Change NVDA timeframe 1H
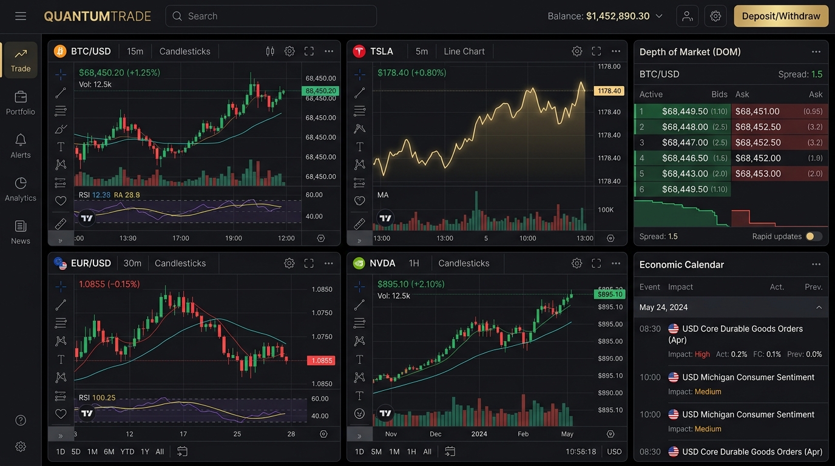This screenshot has height=466, width=835. (x=414, y=263)
